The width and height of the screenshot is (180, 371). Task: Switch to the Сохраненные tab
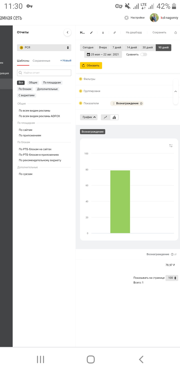coord(41,61)
